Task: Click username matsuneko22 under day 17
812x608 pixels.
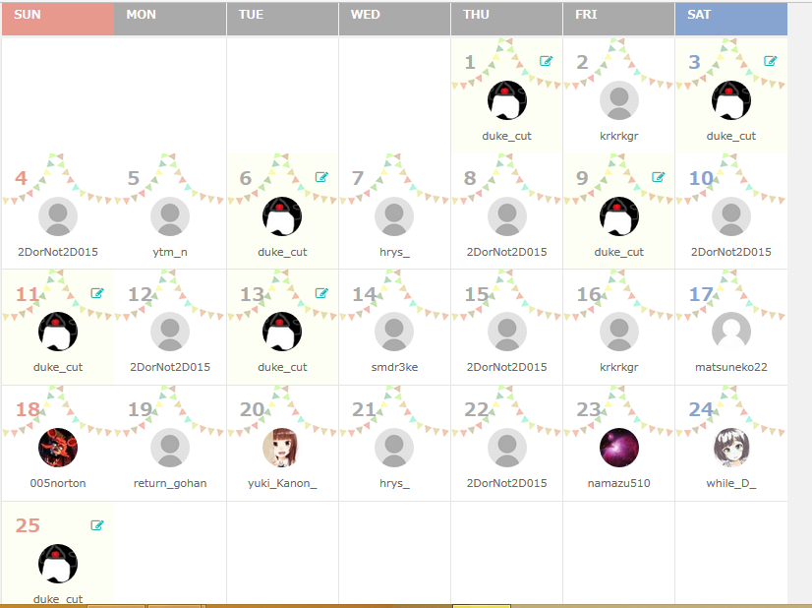Action: (731, 367)
